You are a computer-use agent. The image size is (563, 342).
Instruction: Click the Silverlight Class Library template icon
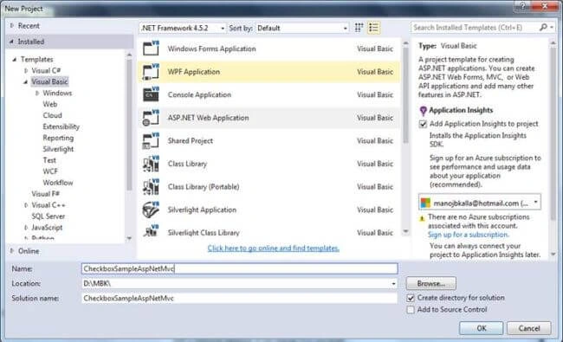click(151, 232)
